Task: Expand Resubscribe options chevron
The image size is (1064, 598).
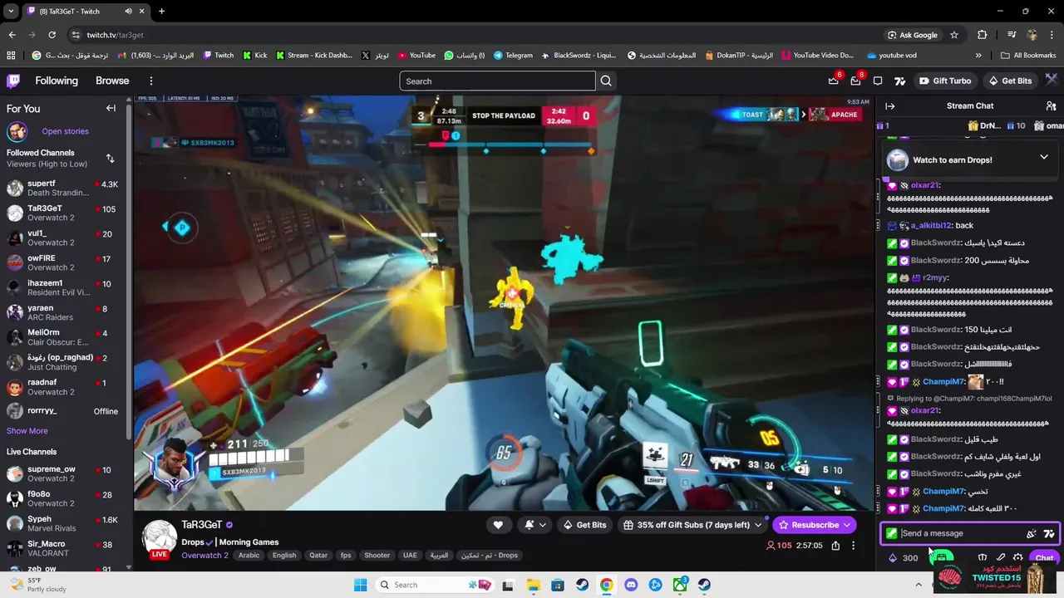Action: (x=847, y=525)
